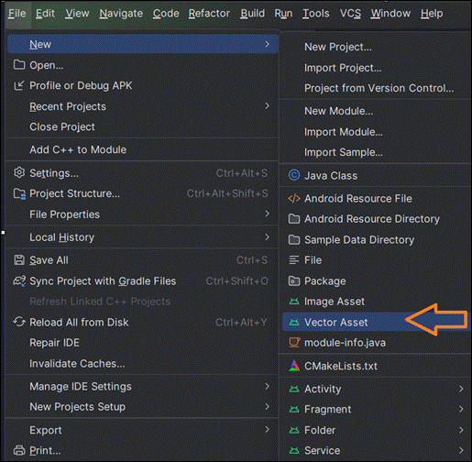
Task: Click the Android Resource File code icon
Action: (x=294, y=199)
